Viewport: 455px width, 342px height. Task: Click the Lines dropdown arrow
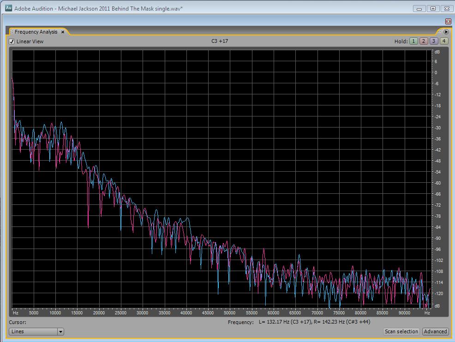[60, 331]
